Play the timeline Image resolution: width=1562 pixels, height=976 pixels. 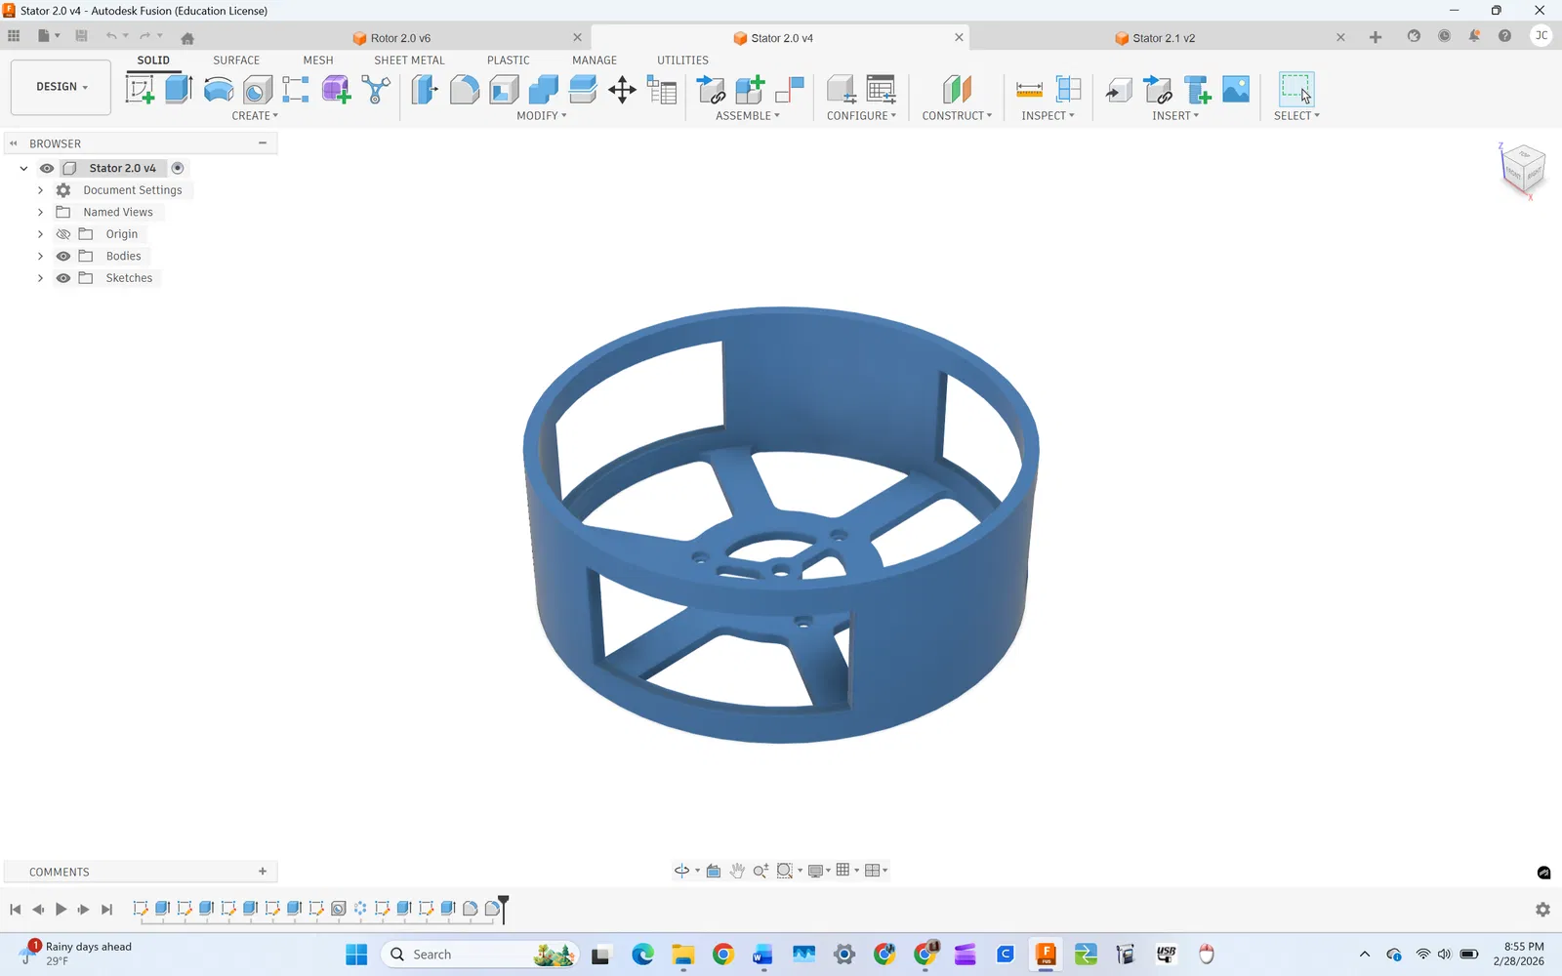pos(61,910)
